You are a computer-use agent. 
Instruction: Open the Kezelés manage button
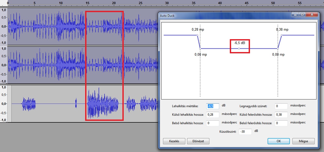click(174, 141)
